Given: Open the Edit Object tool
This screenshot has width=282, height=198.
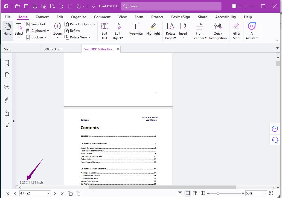Looking at the screenshot, I should 117,31.
